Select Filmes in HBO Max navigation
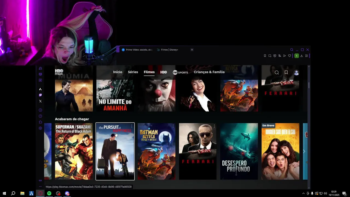This screenshot has width=350, height=197. click(x=149, y=72)
